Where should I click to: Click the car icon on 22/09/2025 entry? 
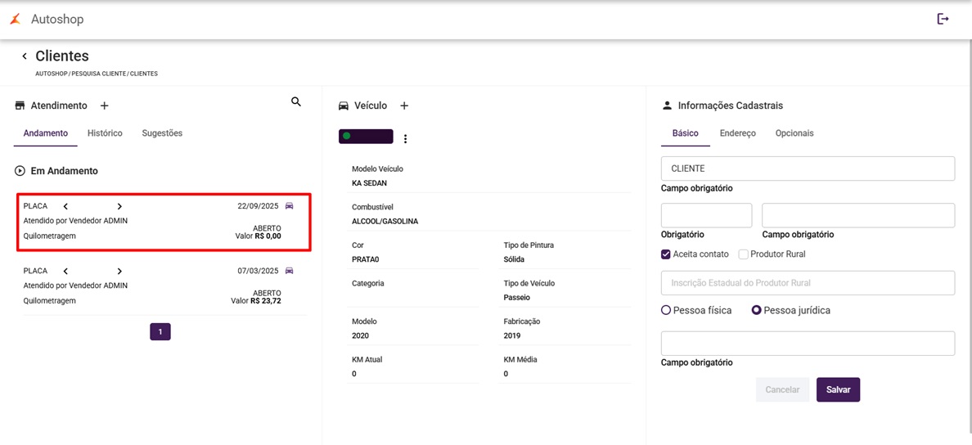[289, 205]
